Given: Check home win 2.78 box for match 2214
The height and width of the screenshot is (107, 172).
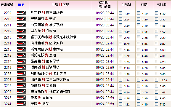Looking at the screenshot, I should (x=121, y=43).
